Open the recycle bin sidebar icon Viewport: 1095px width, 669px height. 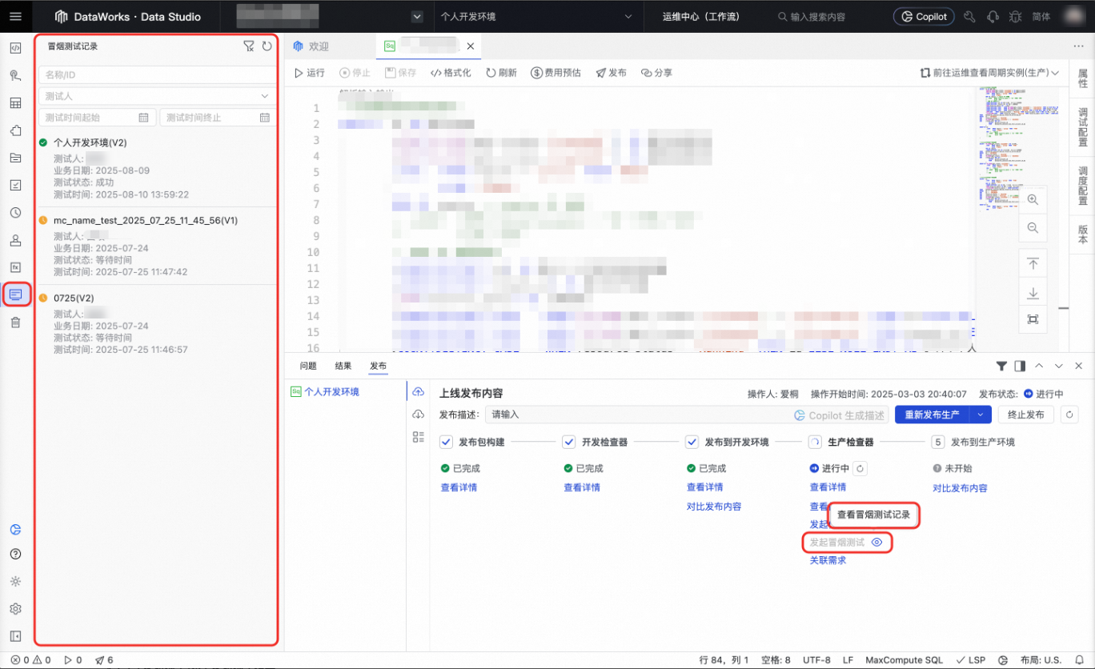click(x=15, y=322)
